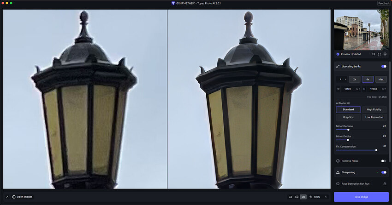This screenshot has height=205, width=392.
Task: Click the face icon beside Preview Updated
Action: [x=385, y=54]
